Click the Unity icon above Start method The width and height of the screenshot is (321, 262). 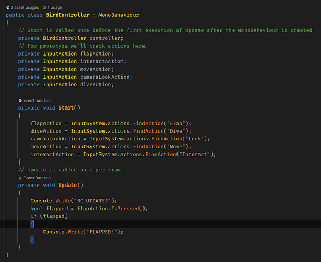coord(20,100)
